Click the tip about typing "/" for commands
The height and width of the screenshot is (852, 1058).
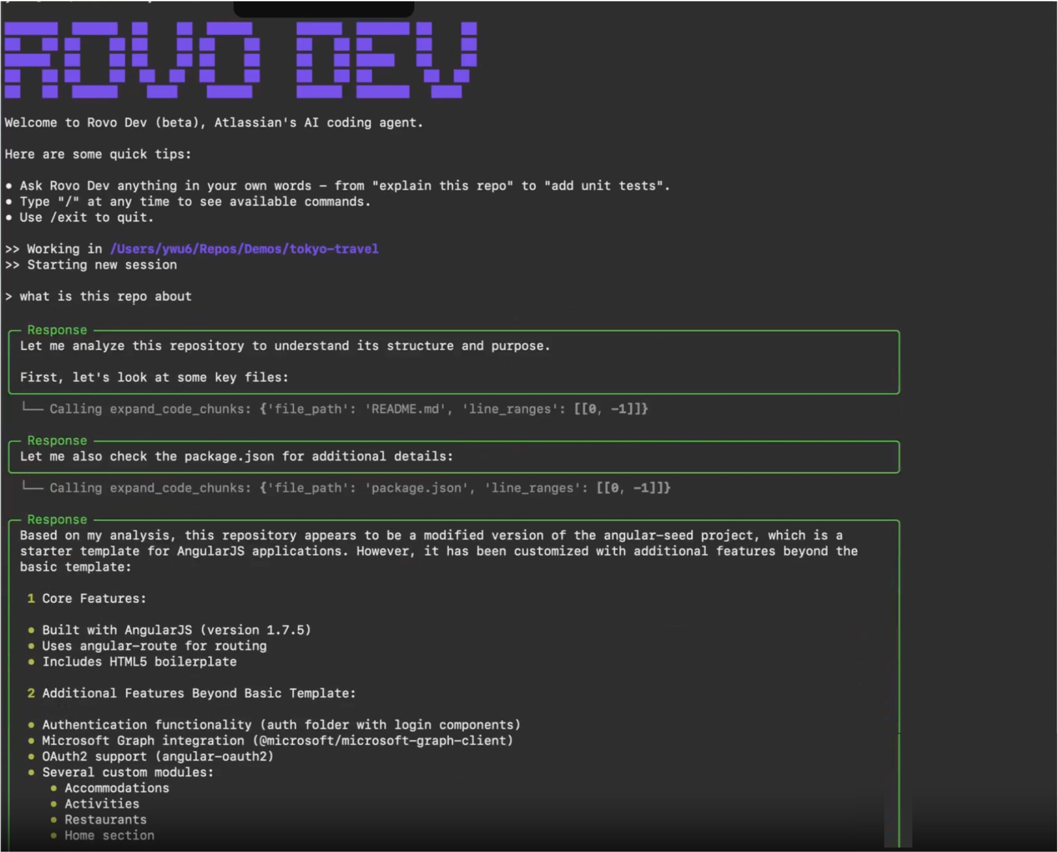[x=188, y=202]
